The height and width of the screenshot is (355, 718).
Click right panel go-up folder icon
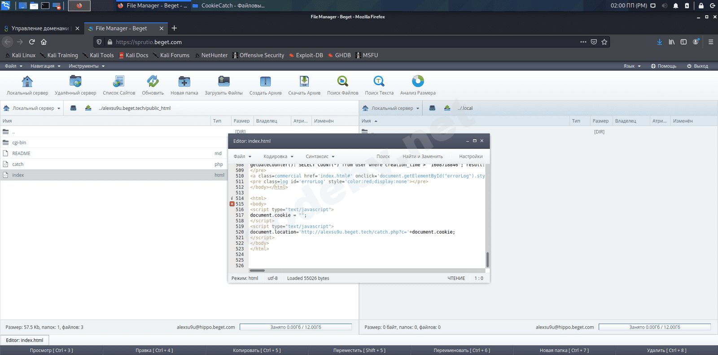(x=447, y=108)
